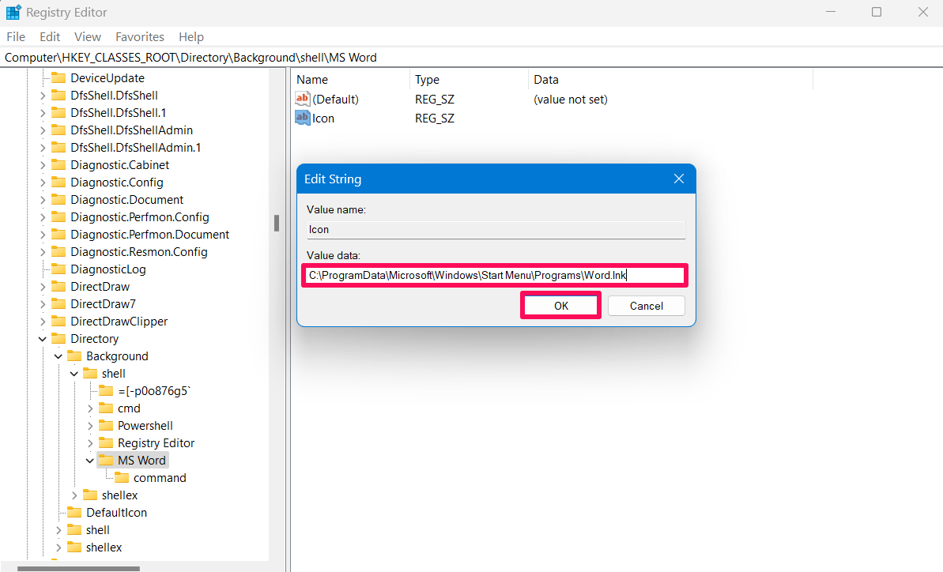Collapse the Directory key
The height and width of the screenshot is (572, 943).
click(43, 339)
